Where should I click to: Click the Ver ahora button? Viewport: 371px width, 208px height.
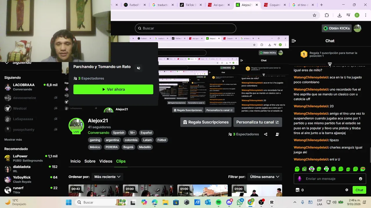[113, 89]
